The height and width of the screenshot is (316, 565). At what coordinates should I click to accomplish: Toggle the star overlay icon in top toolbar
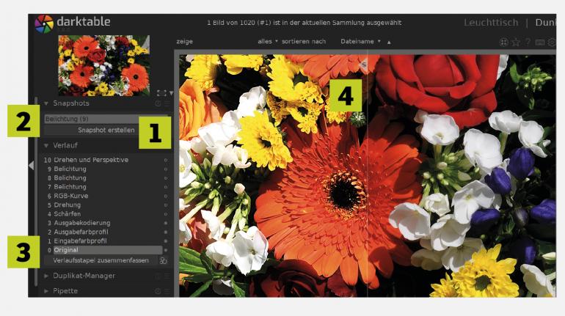(x=516, y=42)
